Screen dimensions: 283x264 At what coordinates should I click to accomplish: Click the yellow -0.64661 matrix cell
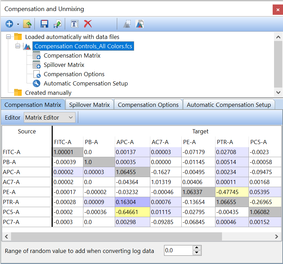pos(132,213)
